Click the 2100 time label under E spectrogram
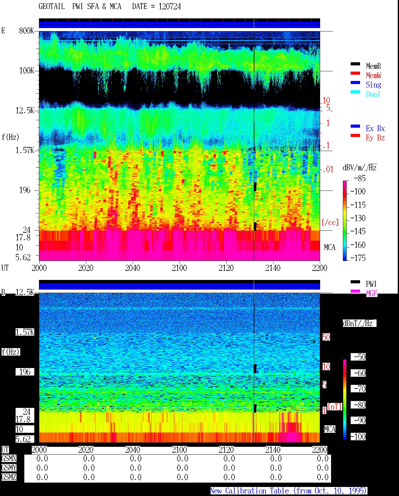 tap(179, 268)
